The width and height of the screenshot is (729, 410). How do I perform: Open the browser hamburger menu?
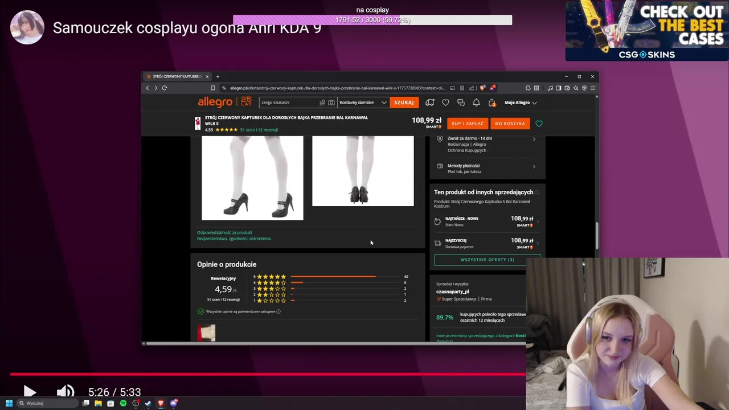[593, 88]
